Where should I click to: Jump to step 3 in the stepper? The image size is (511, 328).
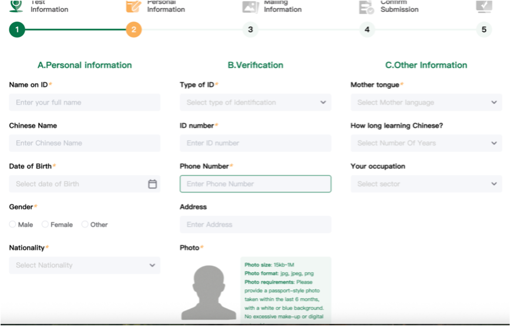coord(250,29)
